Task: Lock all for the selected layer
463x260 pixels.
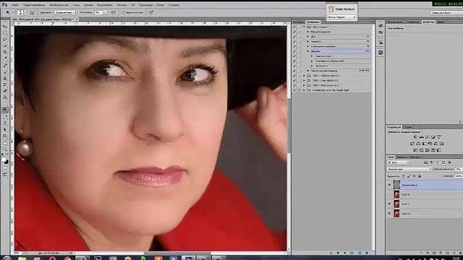Action: [420, 176]
